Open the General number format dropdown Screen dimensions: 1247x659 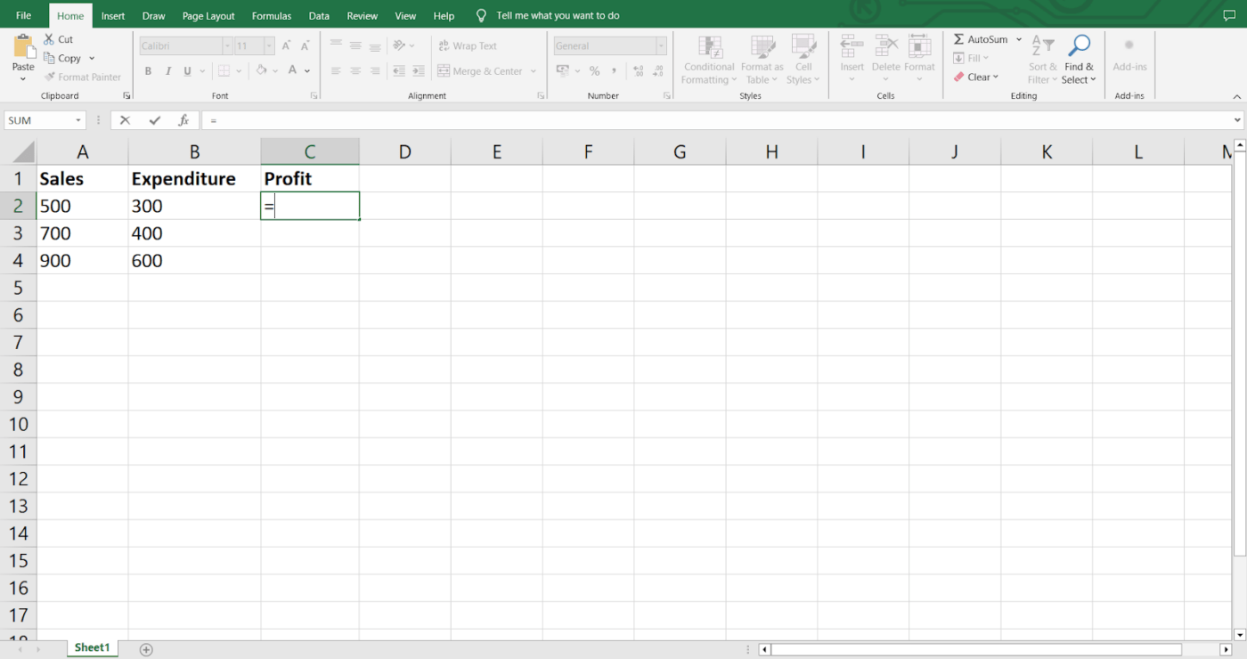tap(661, 45)
